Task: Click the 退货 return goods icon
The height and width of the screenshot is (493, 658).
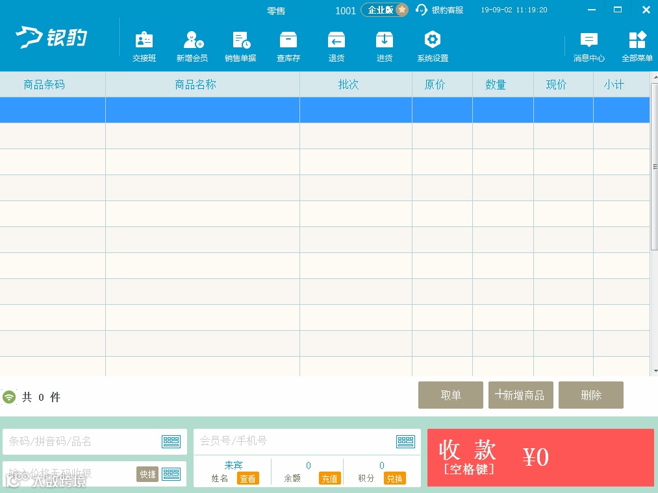Action: point(336,47)
